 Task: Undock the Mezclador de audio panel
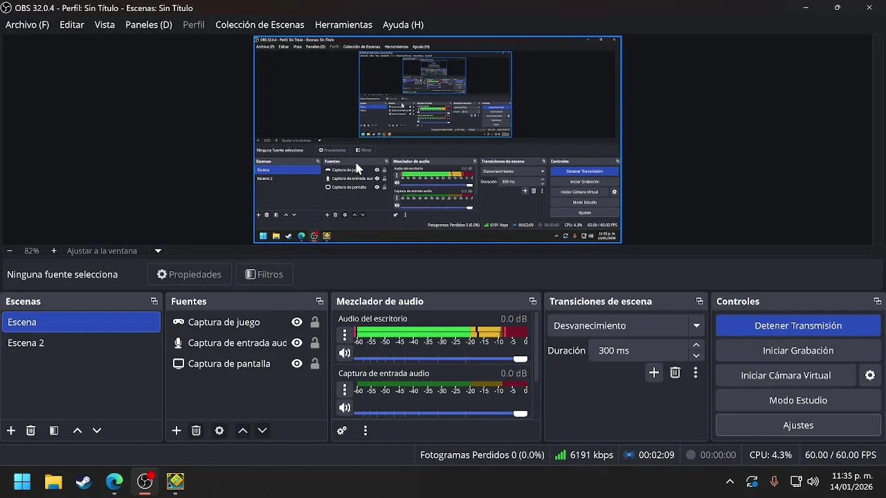point(533,302)
